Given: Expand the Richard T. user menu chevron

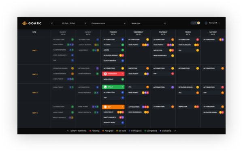Looking at the screenshot, I should pyautogui.click(x=219, y=23).
